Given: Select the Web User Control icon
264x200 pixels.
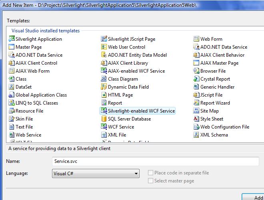Looking at the screenshot, I should [x=104, y=47].
